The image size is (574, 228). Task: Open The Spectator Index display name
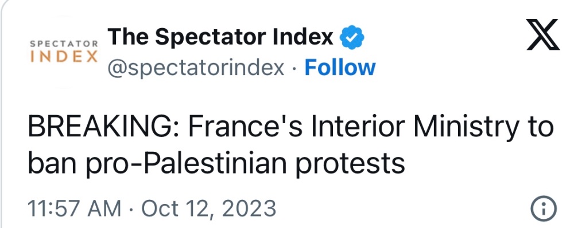coord(220,37)
